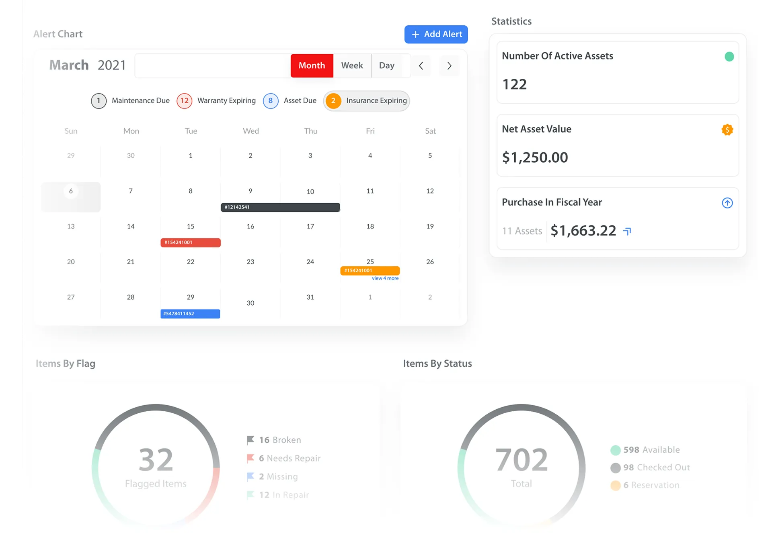This screenshot has width=772, height=535.
Task: Click the small arrow beside $1,663.22
Action: pos(627,231)
